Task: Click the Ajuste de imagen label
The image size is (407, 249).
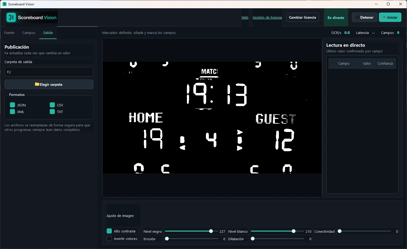Action: click(120, 216)
